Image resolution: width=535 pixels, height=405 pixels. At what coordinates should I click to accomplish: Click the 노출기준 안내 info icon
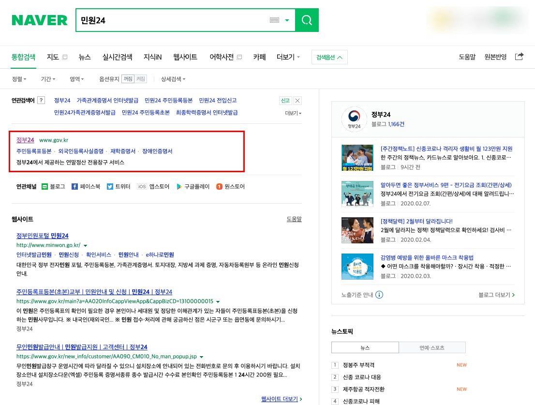point(379,295)
